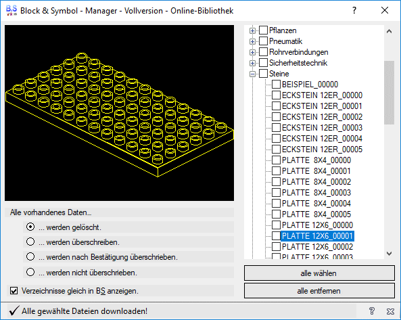This screenshot has width=401, height=320.
Task: Click the 'alle entfernen' button
Action: pos(319,291)
